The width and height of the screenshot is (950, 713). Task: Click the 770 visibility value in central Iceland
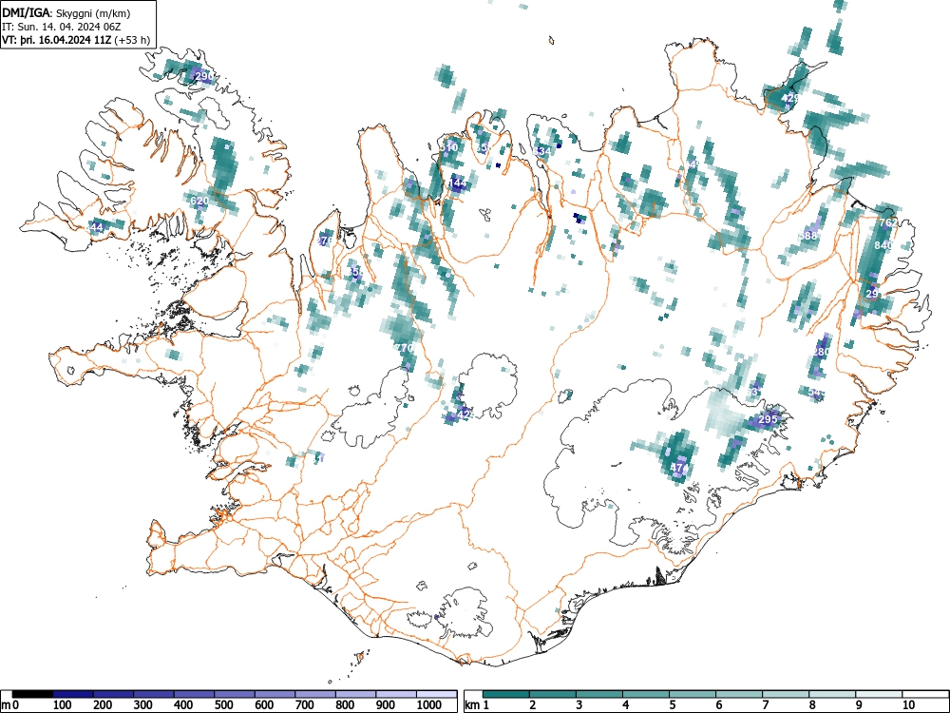404,348
